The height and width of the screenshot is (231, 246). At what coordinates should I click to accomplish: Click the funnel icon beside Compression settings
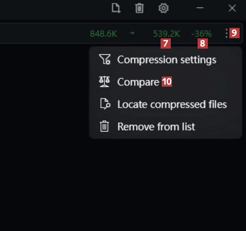[x=105, y=60]
